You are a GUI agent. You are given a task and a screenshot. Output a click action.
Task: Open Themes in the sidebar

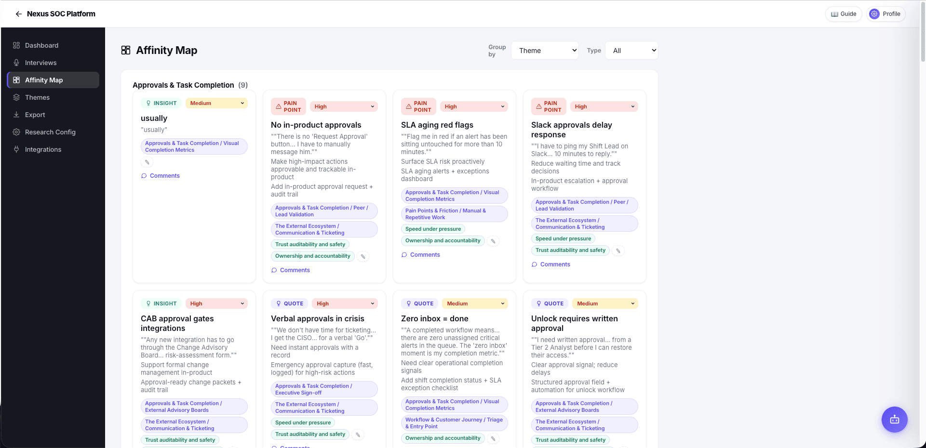coord(53,97)
